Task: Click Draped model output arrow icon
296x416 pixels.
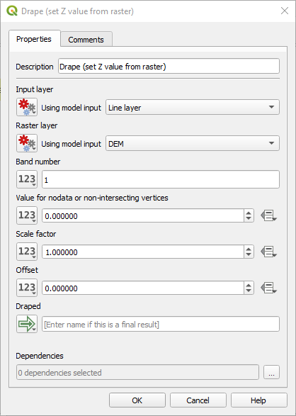Action: pos(27,324)
